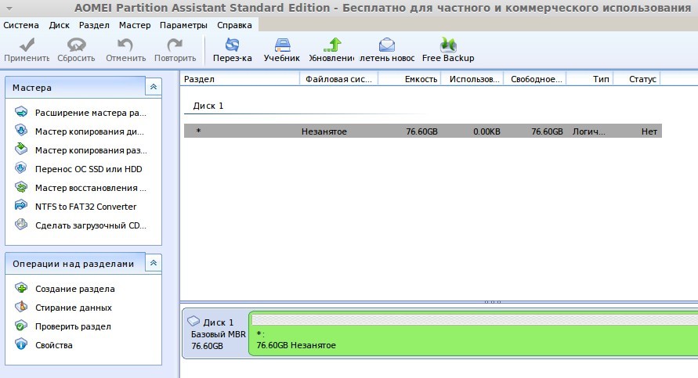Open the Параметры menu
698x378 pixels.
point(183,25)
